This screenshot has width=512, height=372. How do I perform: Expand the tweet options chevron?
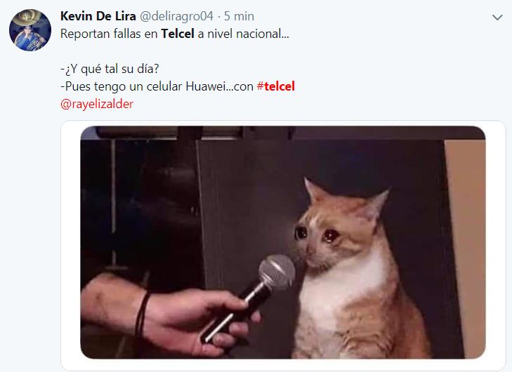click(497, 18)
